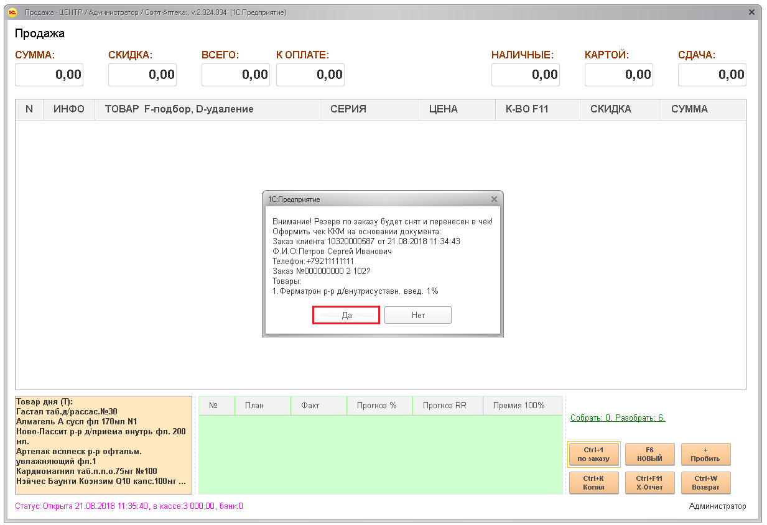Select the СКИДКА total field
The width and height of the screenshot is (767, 525).
tap(142, 75)
